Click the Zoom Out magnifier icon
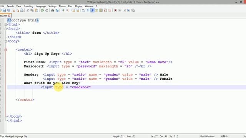Image resolution: width=246 pixels, height=138 pixels. coord(67,10)
